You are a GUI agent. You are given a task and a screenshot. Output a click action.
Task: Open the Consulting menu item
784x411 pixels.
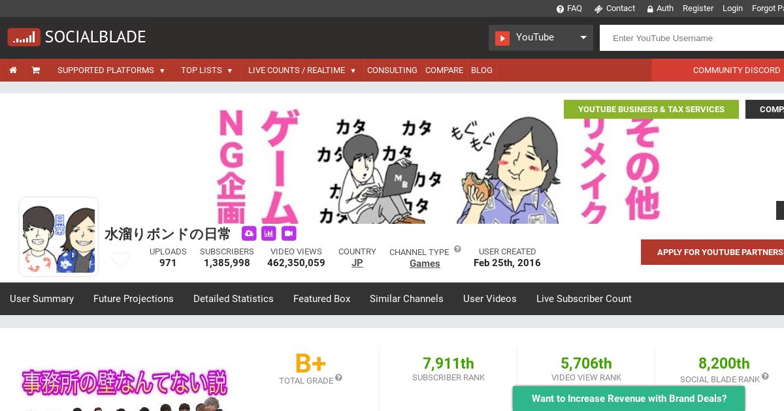point(392,70)
